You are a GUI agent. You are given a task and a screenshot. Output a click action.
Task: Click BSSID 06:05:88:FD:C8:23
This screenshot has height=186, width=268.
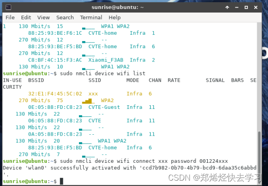55,121
